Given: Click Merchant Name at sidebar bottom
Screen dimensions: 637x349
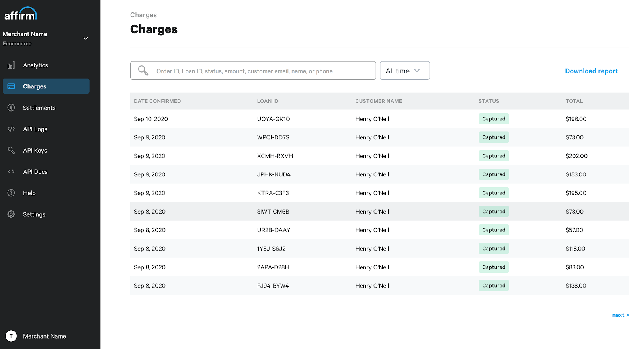Looking at the screenshot, I should (x=45, y=336).
